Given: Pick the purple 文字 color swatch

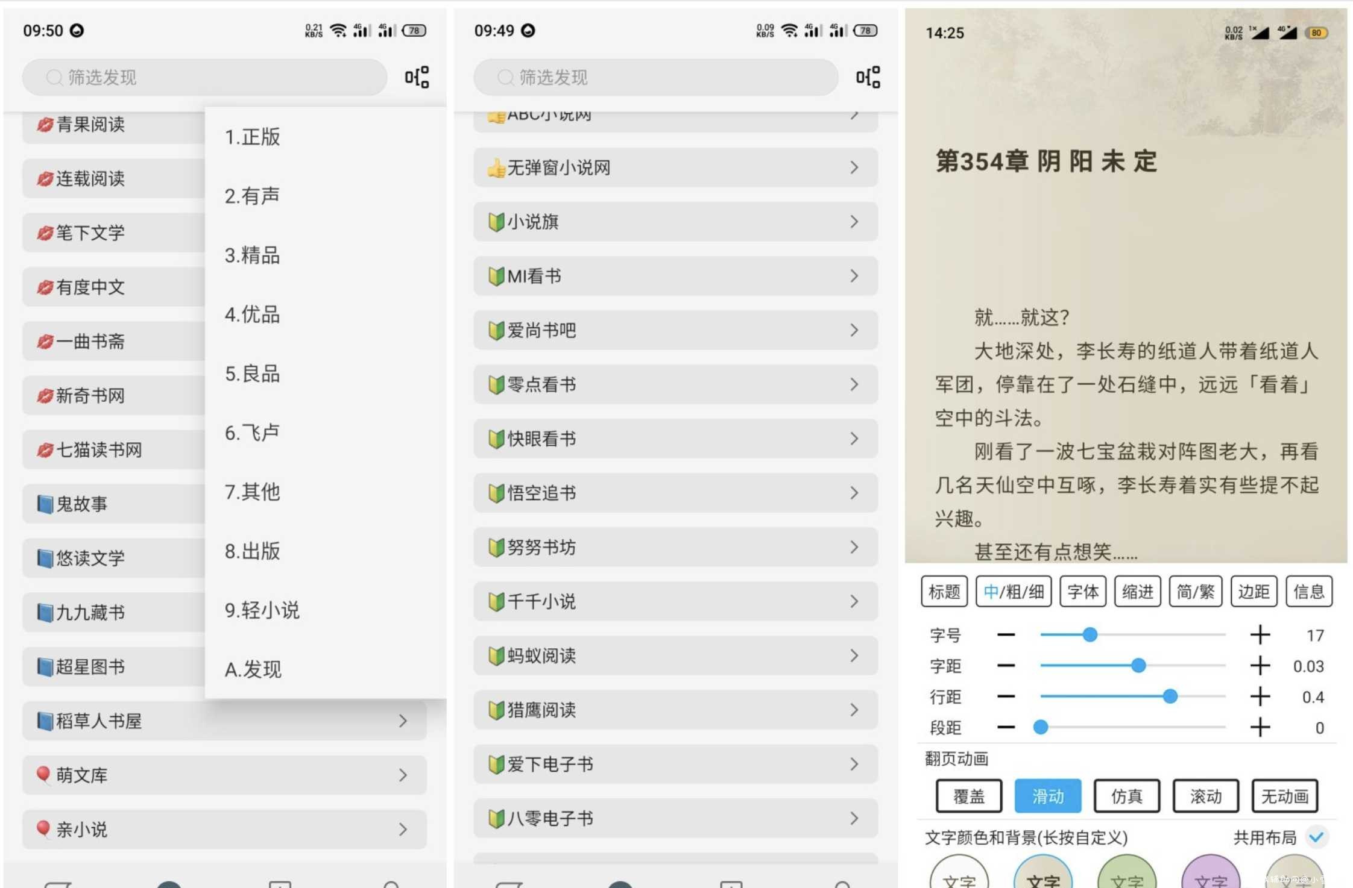Looking at the screenshot, I should [1210, 872].
